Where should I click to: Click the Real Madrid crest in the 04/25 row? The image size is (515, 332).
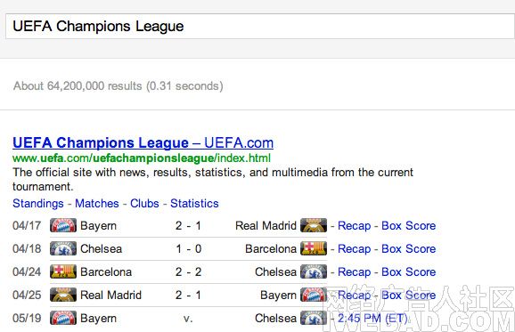63,295
